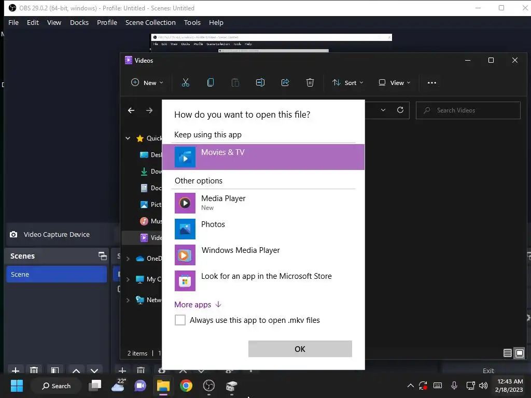Click the microphone icon in system tray
The width and height of the screenshot is (531, 398).
pos(454,386)
